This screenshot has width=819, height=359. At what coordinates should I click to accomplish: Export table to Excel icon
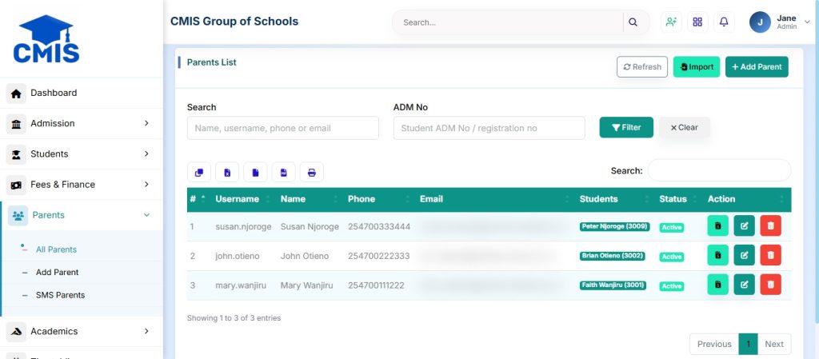227,172
